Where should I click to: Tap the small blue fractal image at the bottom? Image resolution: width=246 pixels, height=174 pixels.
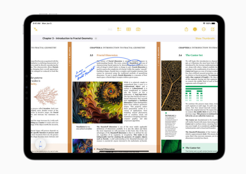[83, 146]
